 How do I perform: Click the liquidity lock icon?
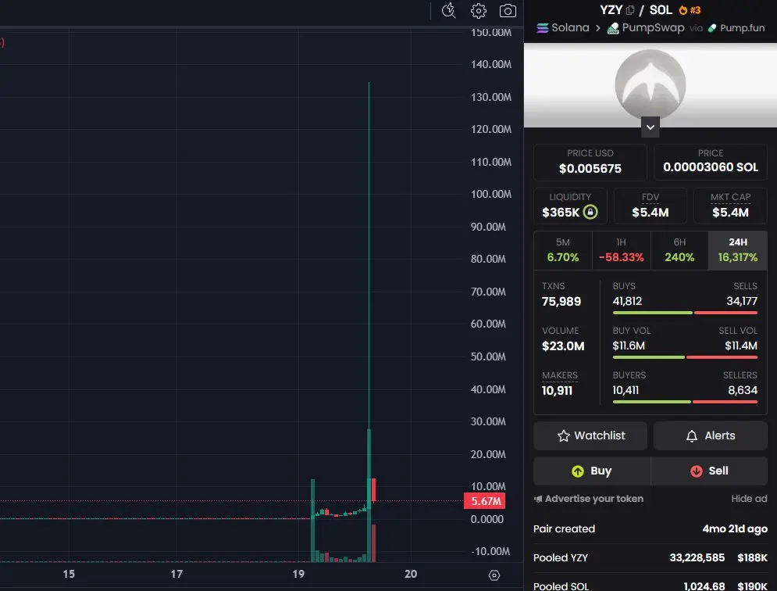click(x=590, y=212)
